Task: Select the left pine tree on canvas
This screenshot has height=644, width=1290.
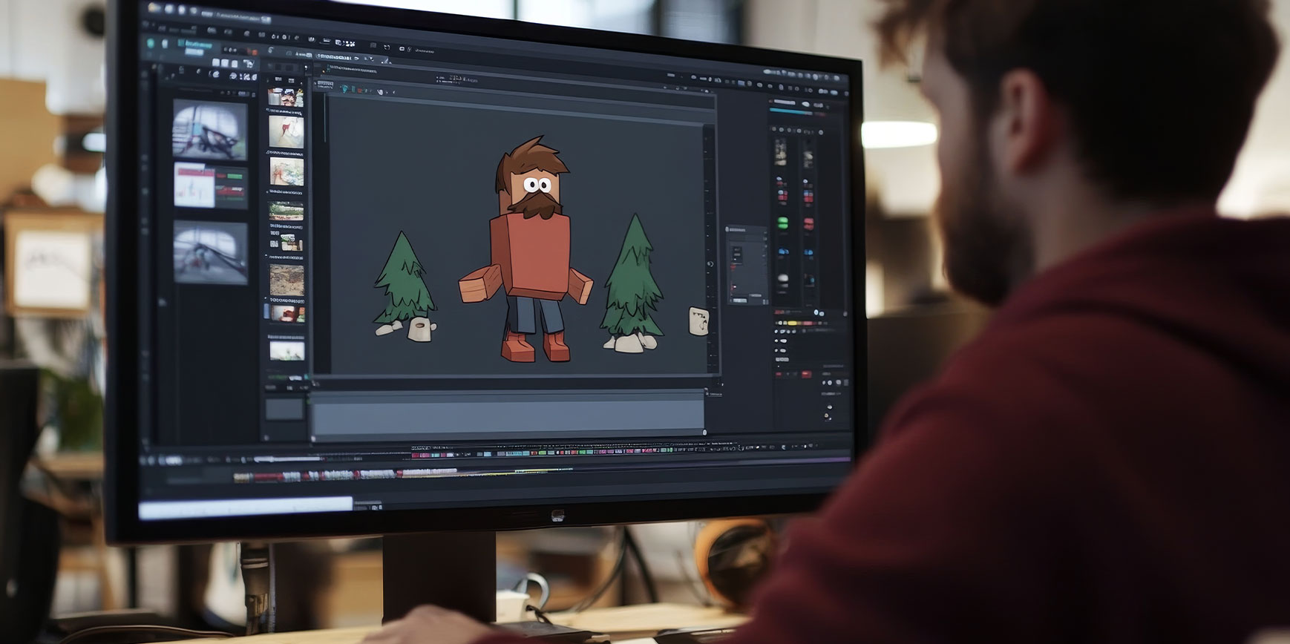Action: click(404, 277)
